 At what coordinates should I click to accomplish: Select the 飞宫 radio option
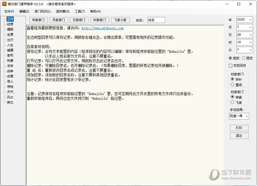(234, 103)
